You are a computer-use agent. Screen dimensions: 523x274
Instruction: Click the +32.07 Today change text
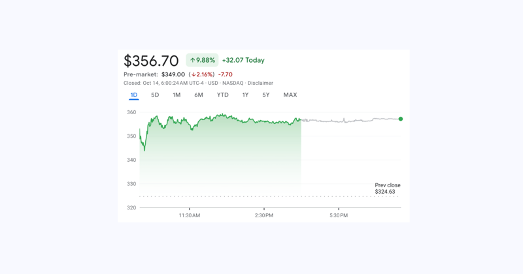[x=243, y=61]
